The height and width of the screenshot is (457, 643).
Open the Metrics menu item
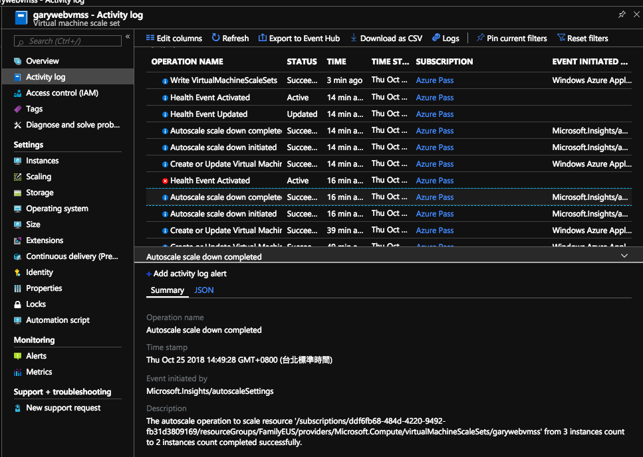pos(39,372)
